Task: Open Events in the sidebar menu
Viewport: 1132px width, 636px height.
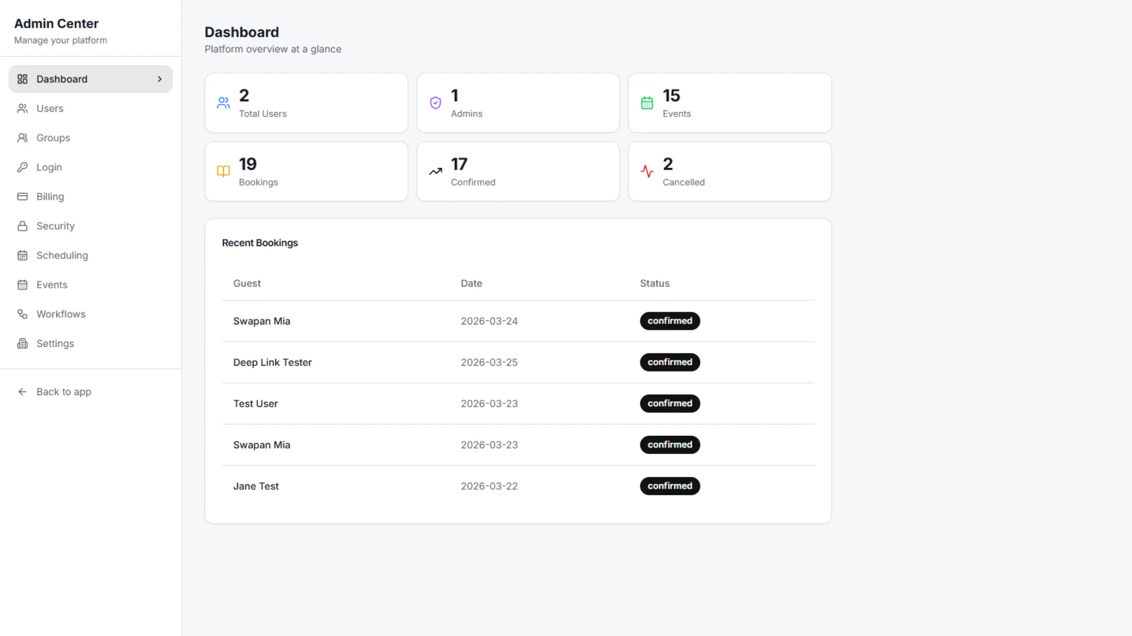Action: coord(91,285)
